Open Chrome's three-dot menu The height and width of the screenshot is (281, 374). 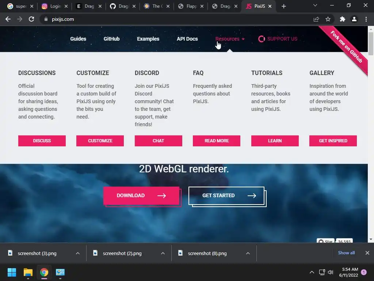(x=366, y=19)
